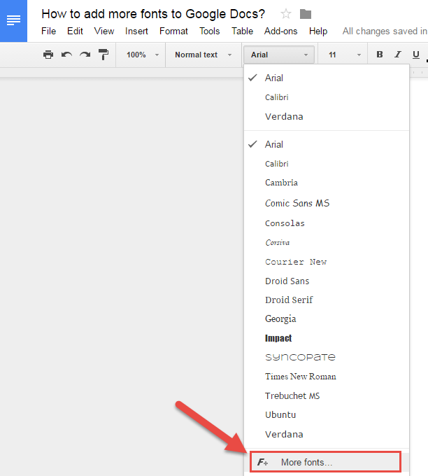Choose the Syncopate font
Image resolution: width=428 pixels, height=476 pixels.
327,357
